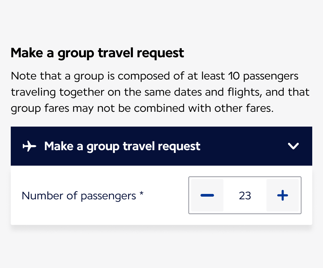Decrease number of passengers below 23
Viewport: 323px width, 268px height.
[207, 195]
